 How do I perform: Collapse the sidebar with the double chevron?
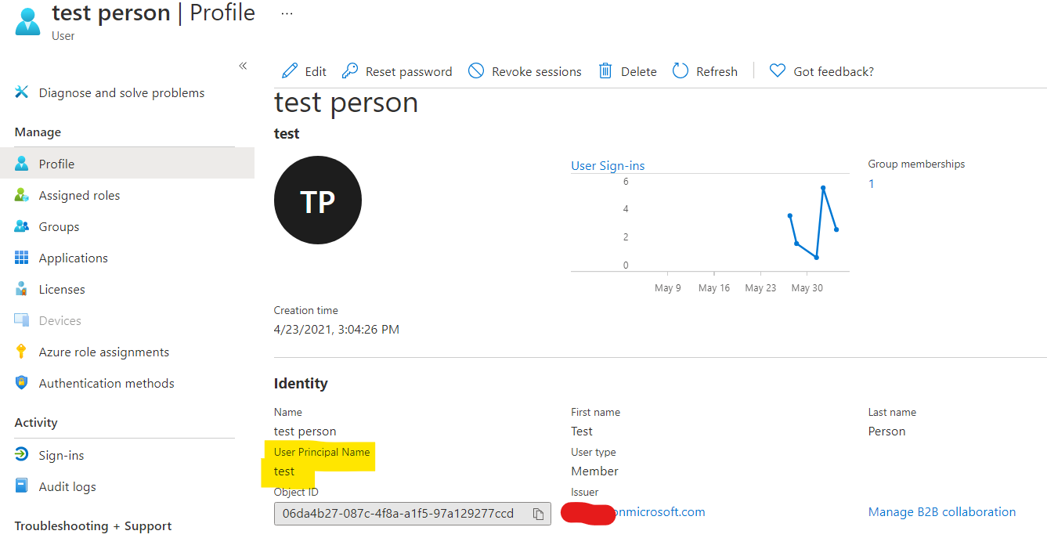click(x=243, y=66)
